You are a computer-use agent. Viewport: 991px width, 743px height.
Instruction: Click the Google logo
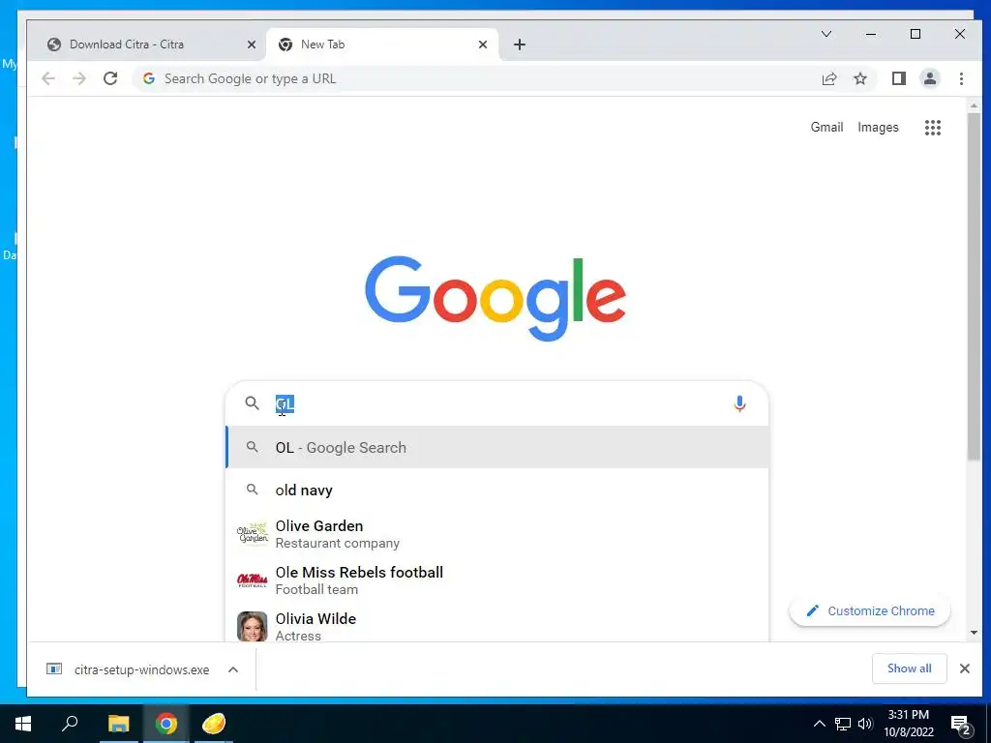pos(495,298)
